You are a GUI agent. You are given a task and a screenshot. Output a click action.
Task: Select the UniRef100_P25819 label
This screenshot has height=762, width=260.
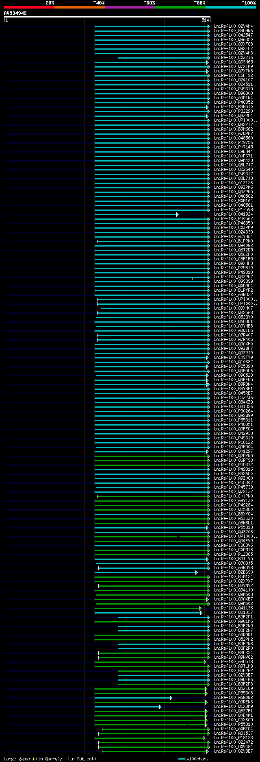[233, 268]
